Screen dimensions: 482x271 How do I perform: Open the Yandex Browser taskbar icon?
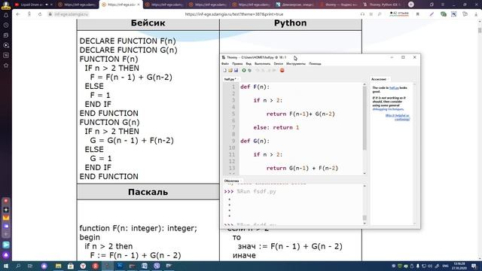point(83,266)
